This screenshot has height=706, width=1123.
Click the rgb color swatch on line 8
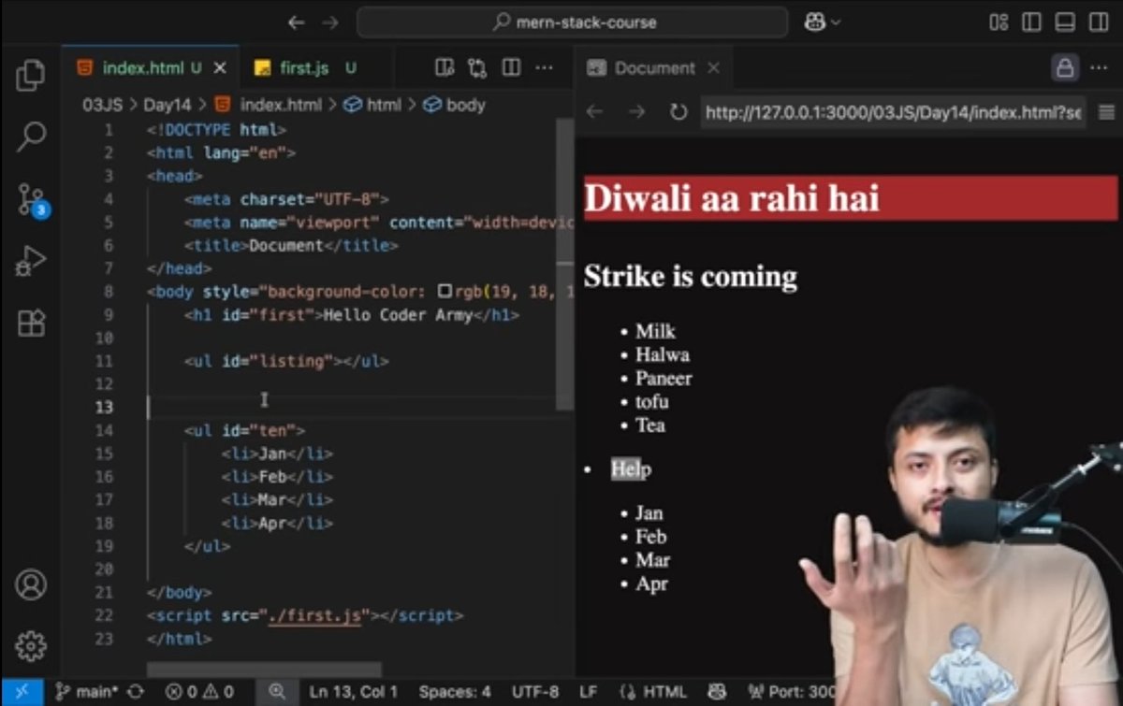(445, 292)
